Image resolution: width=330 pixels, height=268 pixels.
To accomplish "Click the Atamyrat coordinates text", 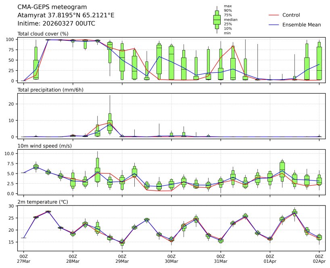I will click(x=66, y=15).
